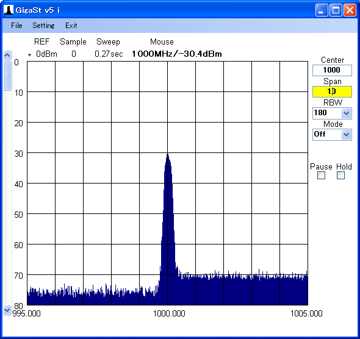Image resolution: width=360 pixels, height=339 pixels.
Task: Click the scrollbar down arrow
Action: pos(7,310)
